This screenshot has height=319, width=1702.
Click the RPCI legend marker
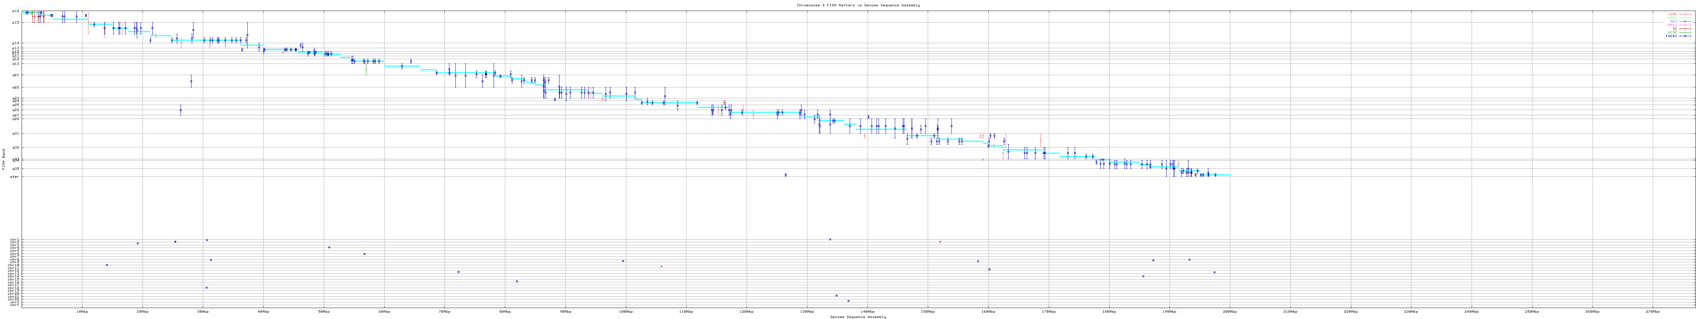click(x=1685, y=25)
